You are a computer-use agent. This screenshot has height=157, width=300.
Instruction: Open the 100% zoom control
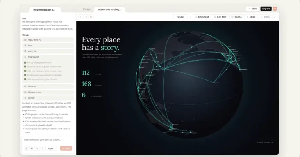tap(265, 17)
